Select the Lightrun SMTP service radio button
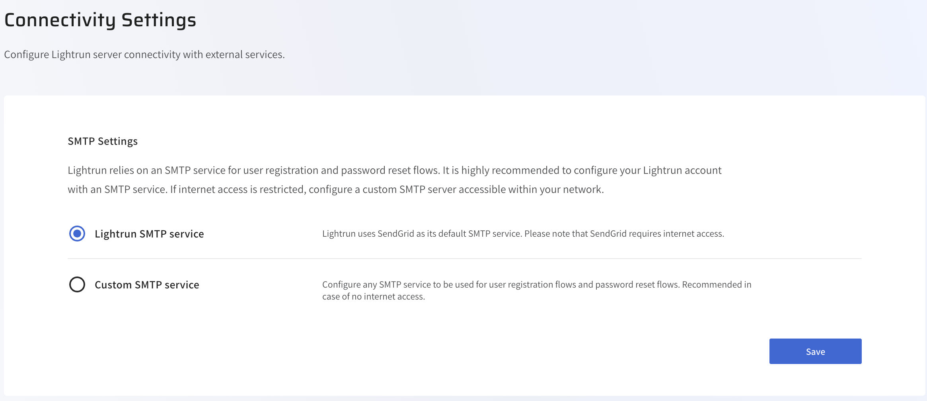 [x=77, y=234]
